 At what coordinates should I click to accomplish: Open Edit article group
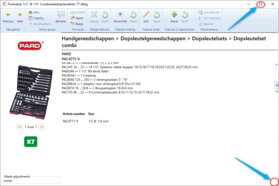(x=35, y=12)
